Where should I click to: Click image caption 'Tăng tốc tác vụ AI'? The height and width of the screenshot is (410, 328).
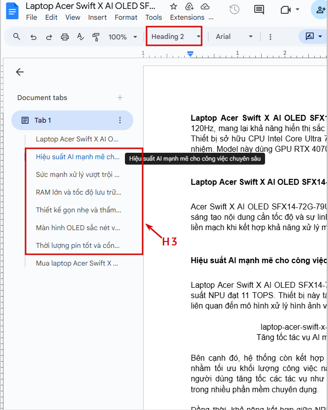(x=292, y=337)
